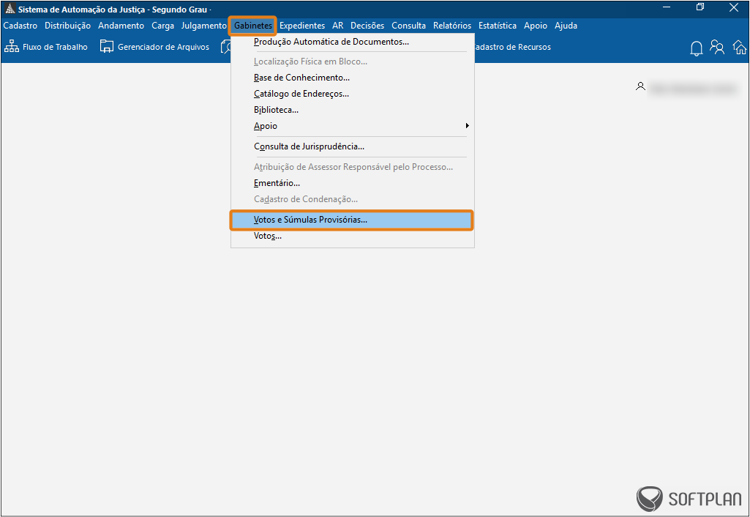Open the AR menu

[x=338, y=26]
